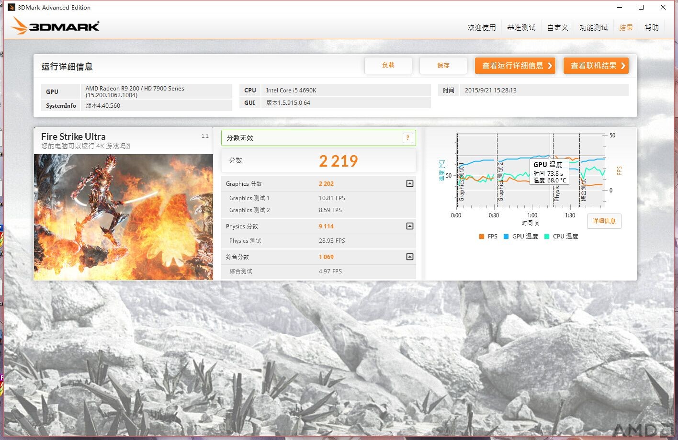Image resolution: width=678 pixels, height=440 pixels.
Task: Open the 欢迎使用 tab
Action: coord(482,27)
